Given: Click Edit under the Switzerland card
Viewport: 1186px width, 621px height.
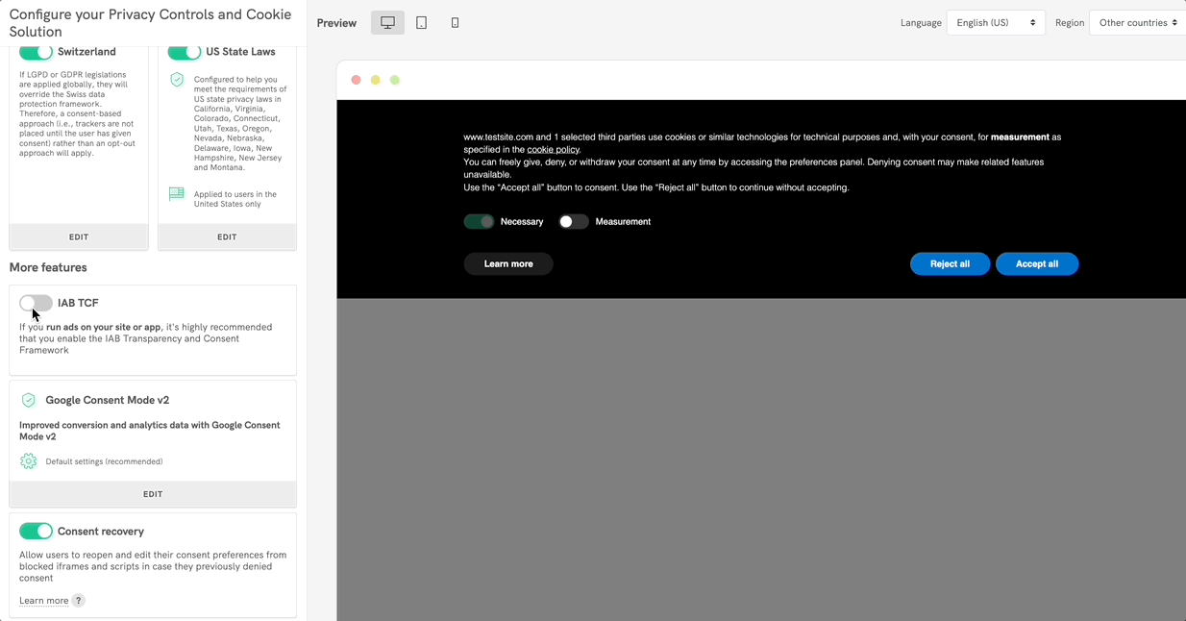Looking at the screenshot, I should click(x=79, y=236).
